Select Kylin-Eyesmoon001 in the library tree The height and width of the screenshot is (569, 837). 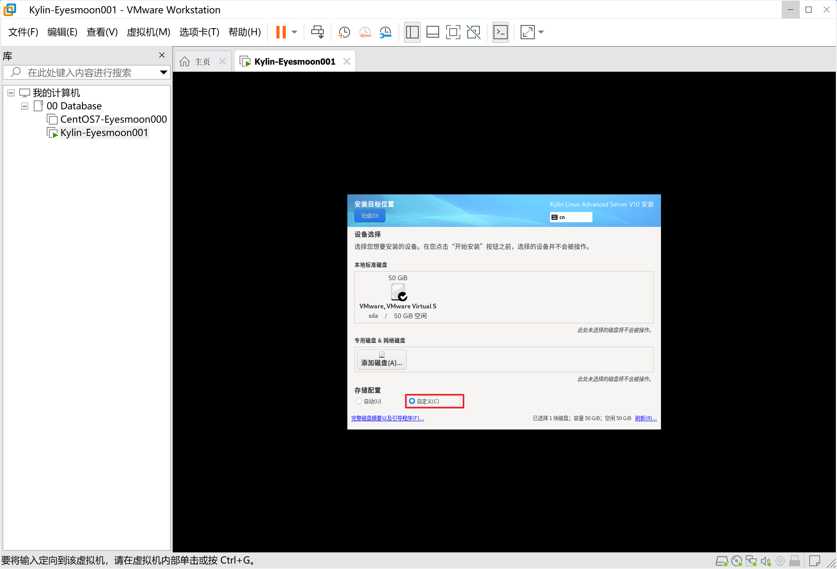[104, 132]
